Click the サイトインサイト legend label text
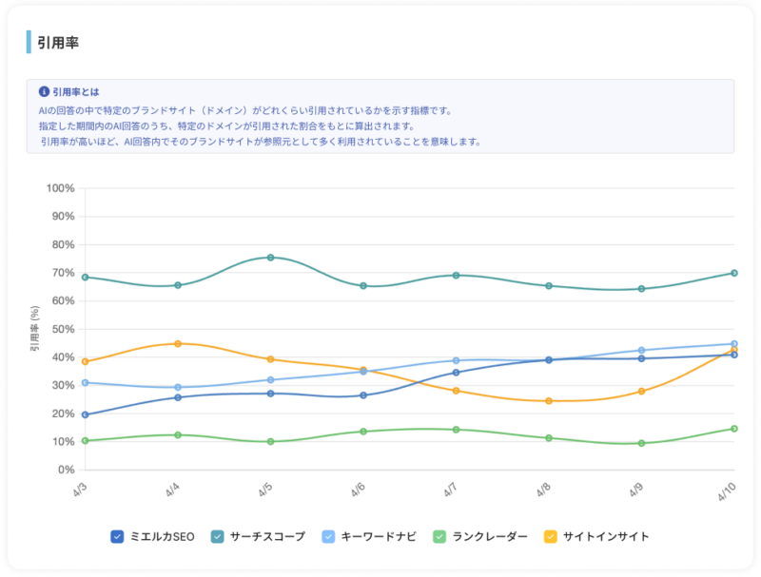 [606, 537]
